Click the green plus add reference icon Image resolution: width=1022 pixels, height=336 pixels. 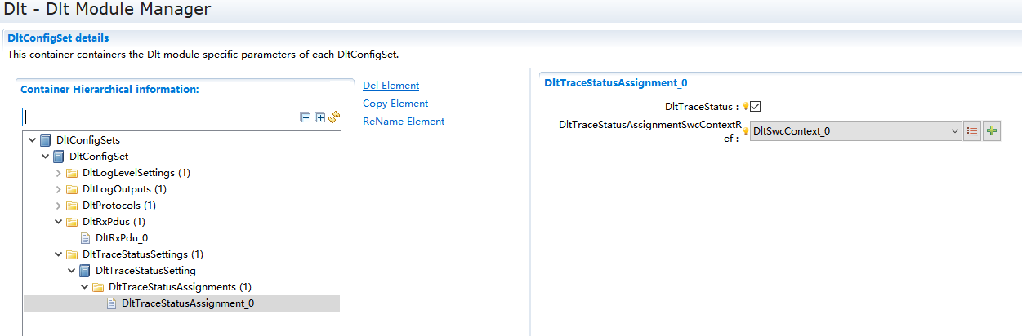(992, 130)
